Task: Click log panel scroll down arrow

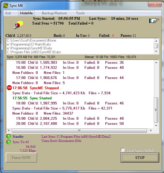Action: pos(156,125)
